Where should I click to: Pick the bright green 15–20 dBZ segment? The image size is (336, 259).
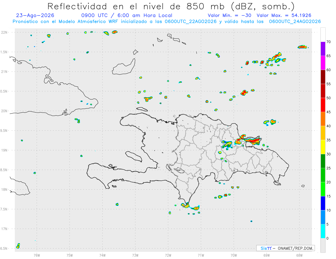(x=323, y=189)
